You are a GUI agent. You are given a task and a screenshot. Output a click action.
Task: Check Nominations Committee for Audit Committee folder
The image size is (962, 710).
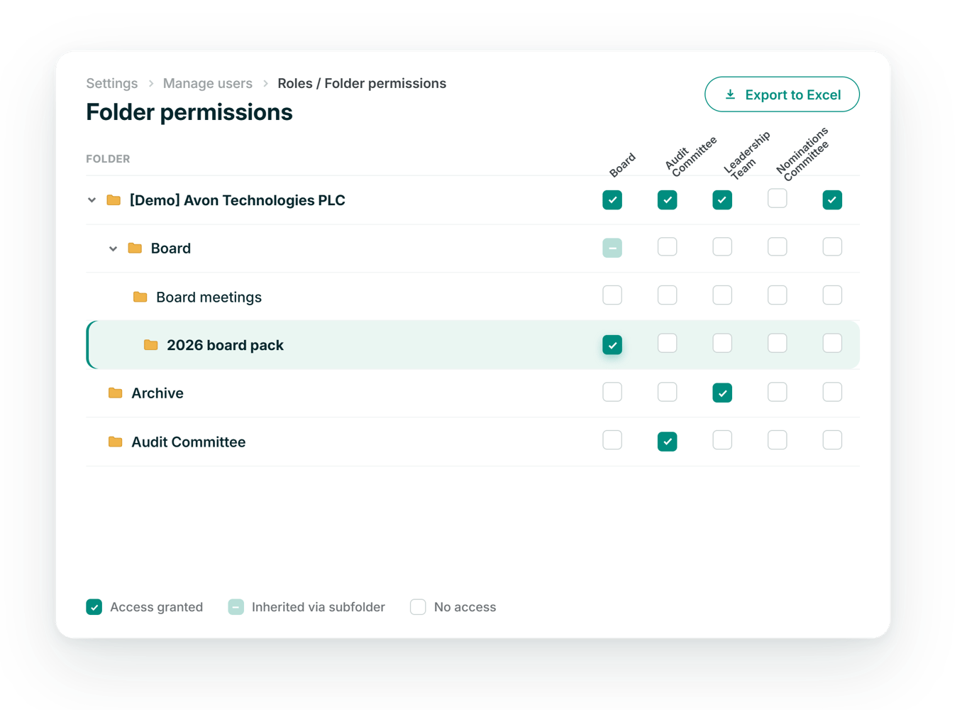(x=778, y=440)
